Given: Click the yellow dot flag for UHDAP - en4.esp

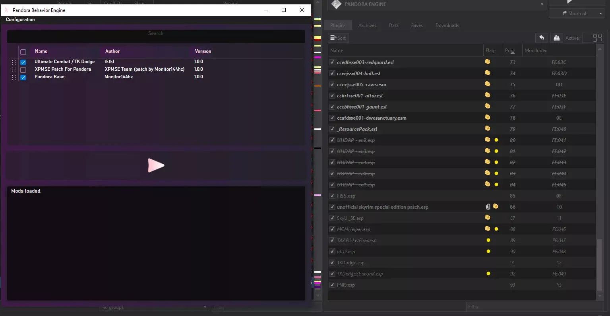Looking at the screenshot, I should pyautogui.click(x=496, y=162).
